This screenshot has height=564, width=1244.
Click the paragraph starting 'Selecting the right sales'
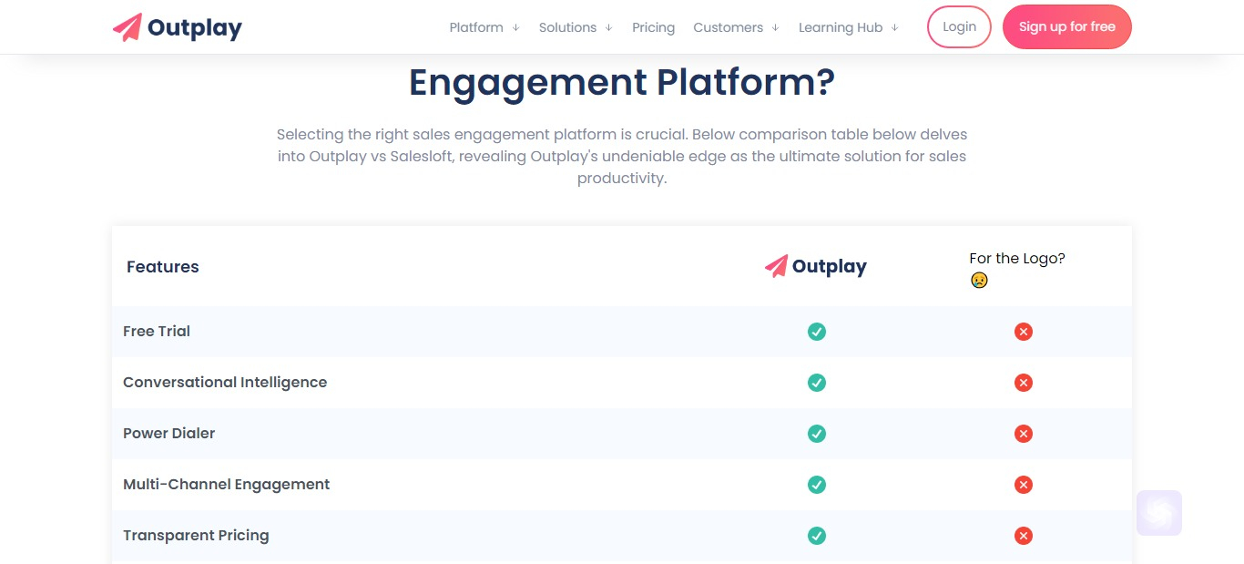622,157
